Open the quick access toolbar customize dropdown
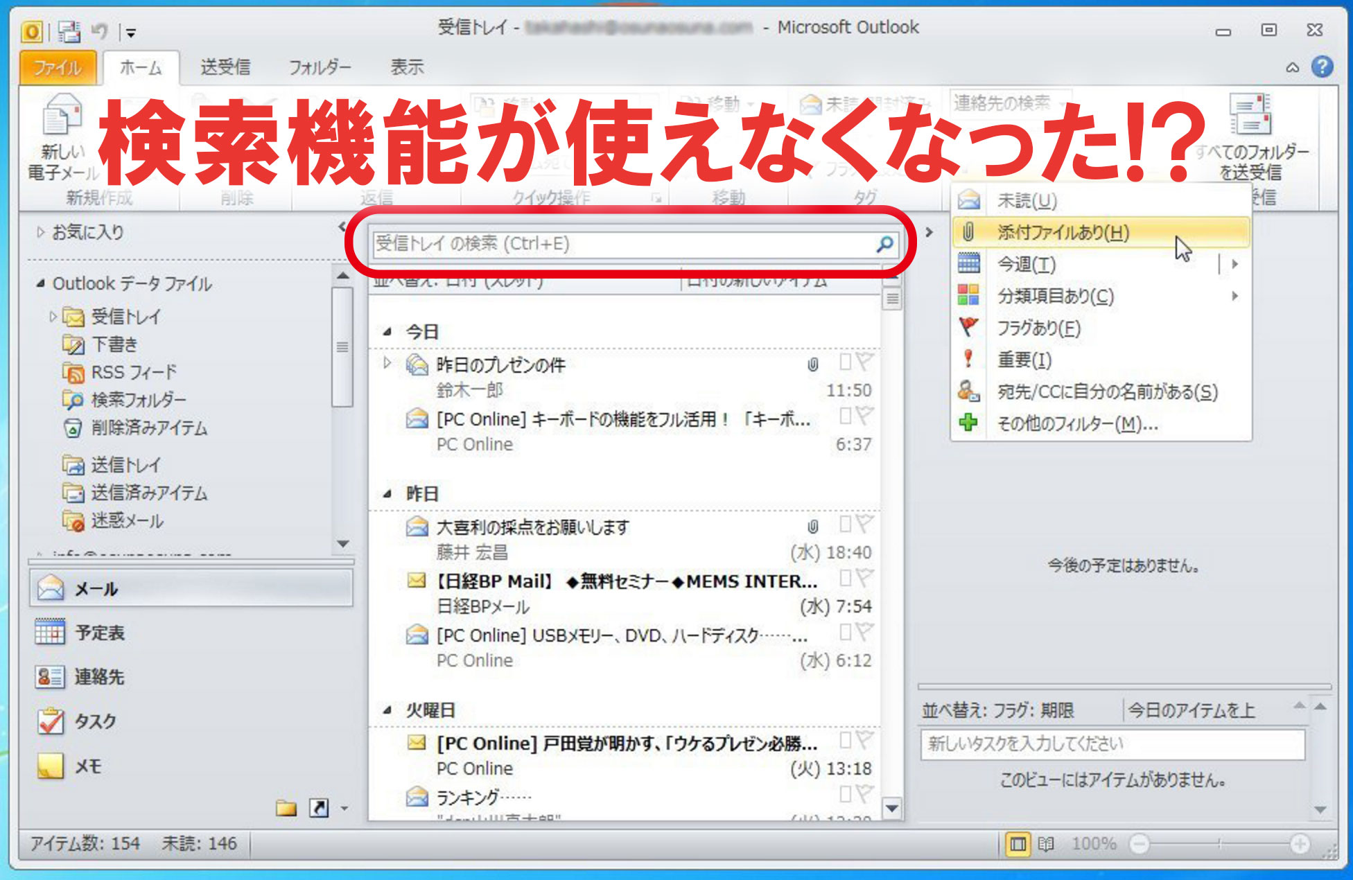The height and width of the screenshot is (880, 1353). (130, 32)
